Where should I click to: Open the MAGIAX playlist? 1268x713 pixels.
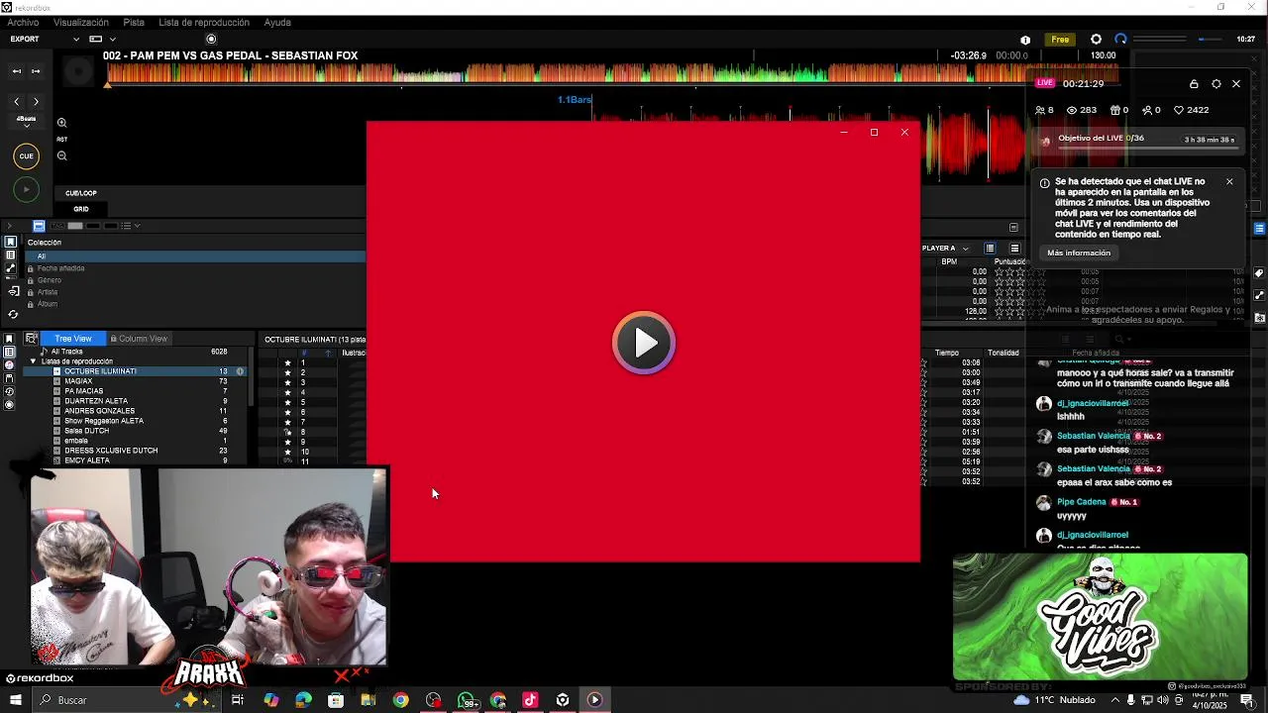78,381
